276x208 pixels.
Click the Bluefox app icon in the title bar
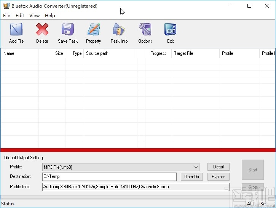point(6,6)
